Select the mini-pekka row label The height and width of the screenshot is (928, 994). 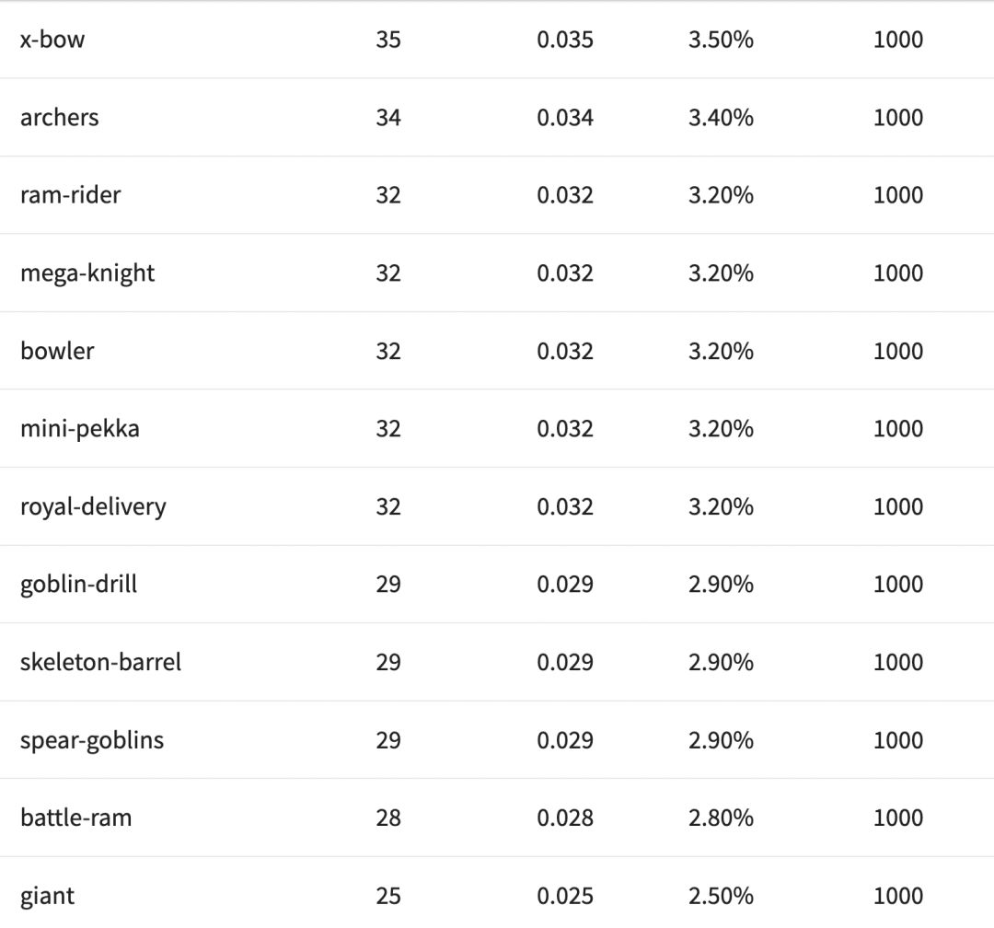pos(80,429)
